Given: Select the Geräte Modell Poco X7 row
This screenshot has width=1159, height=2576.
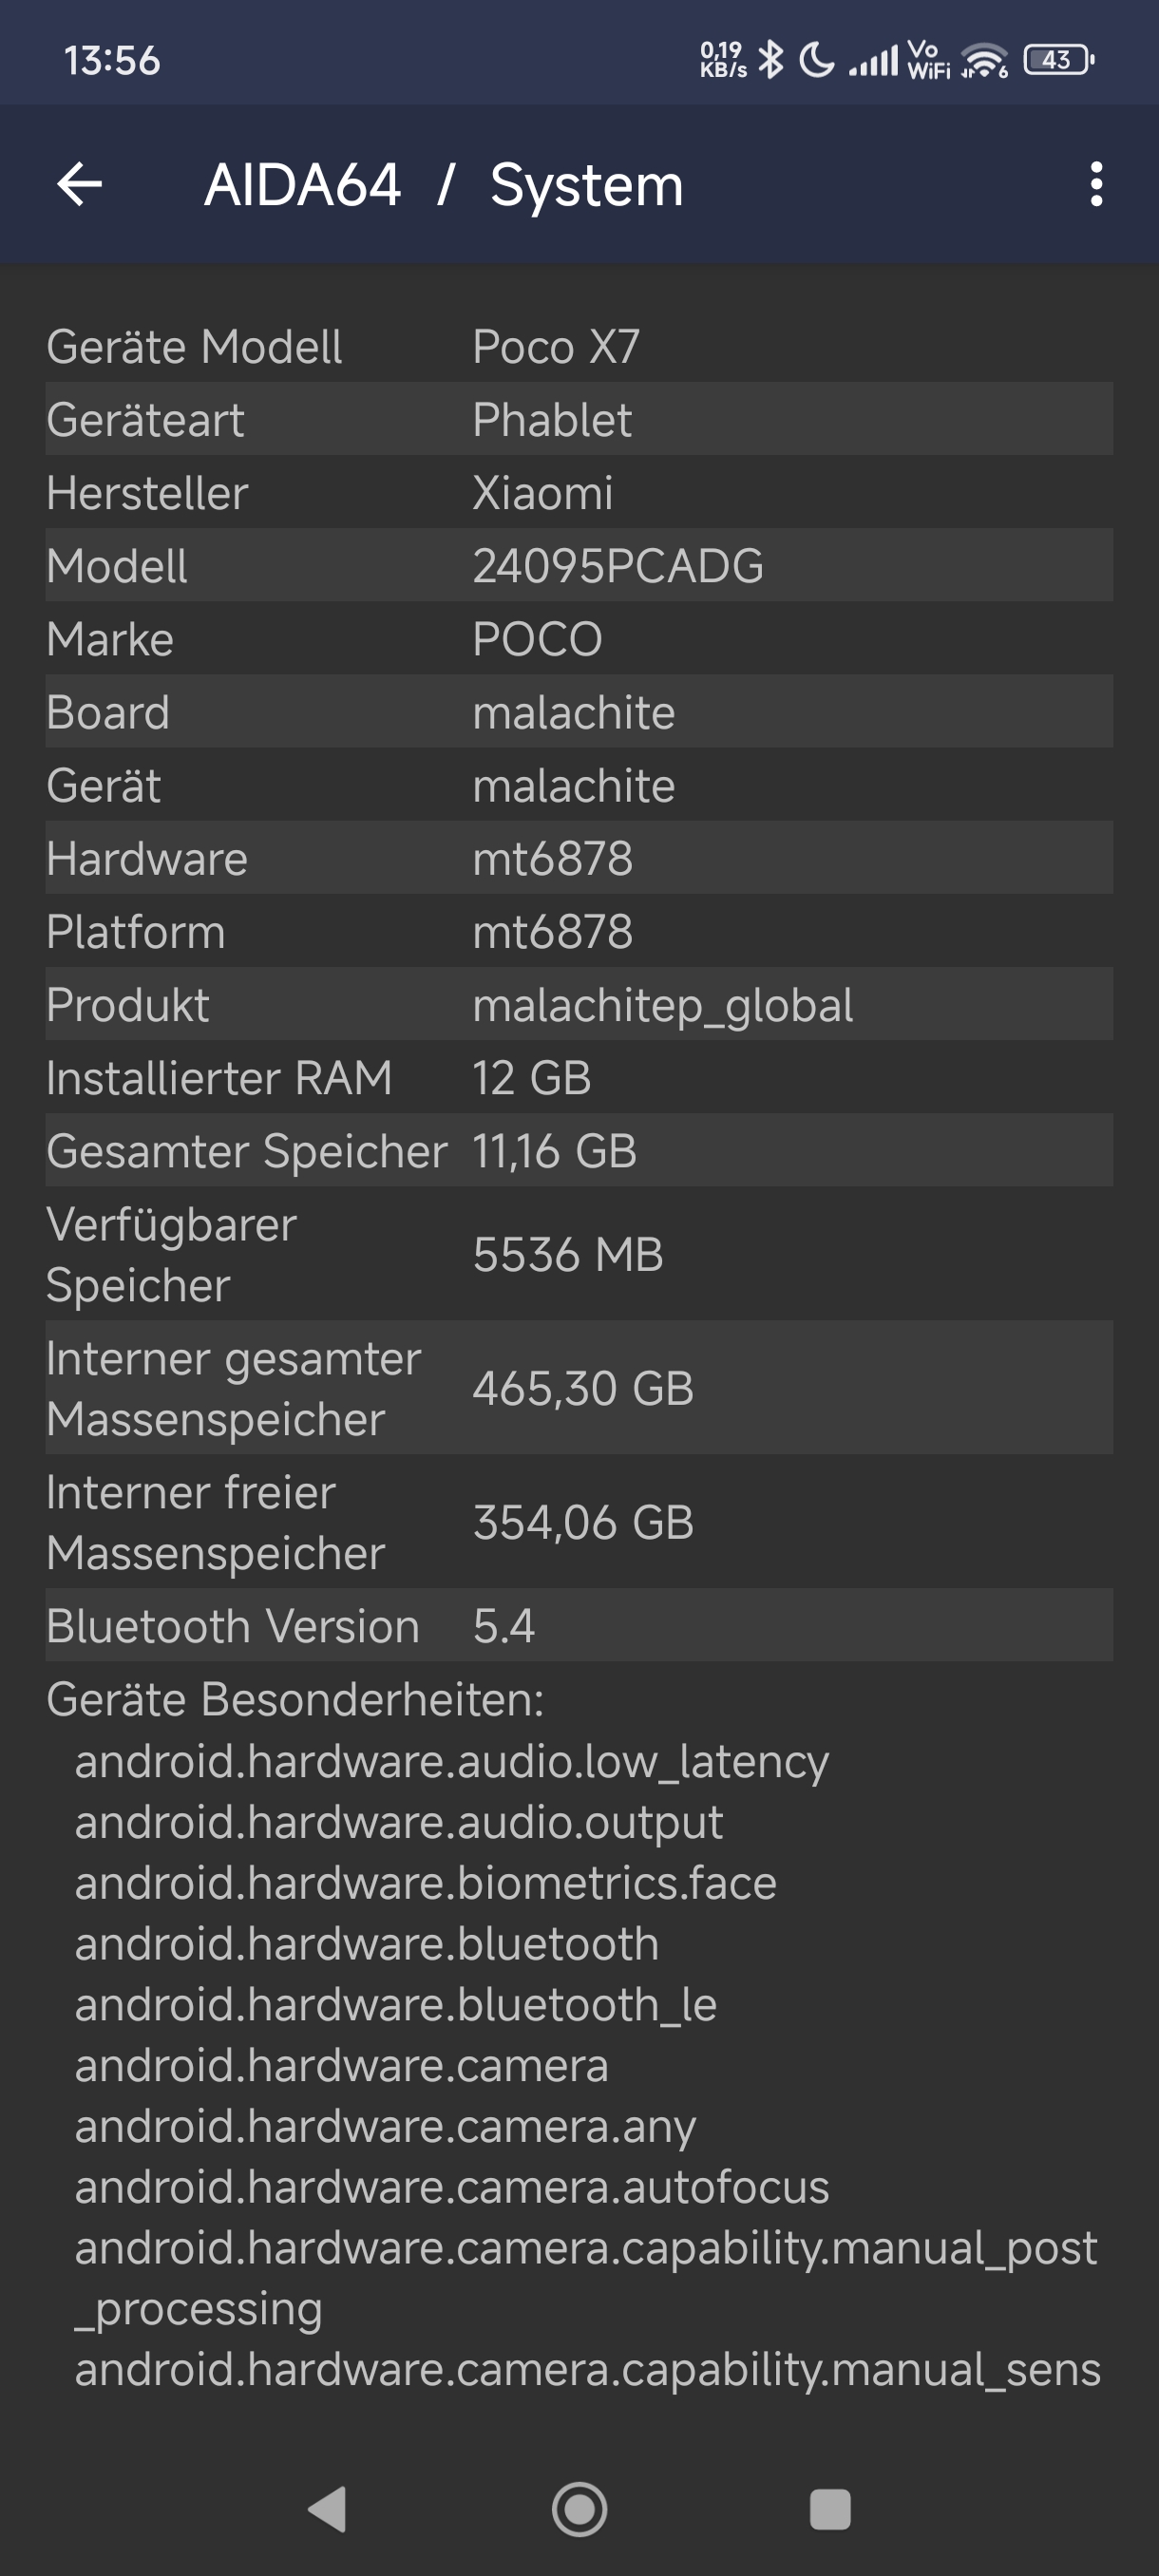Looking at the screenshot, I should (x=579, y=347).
